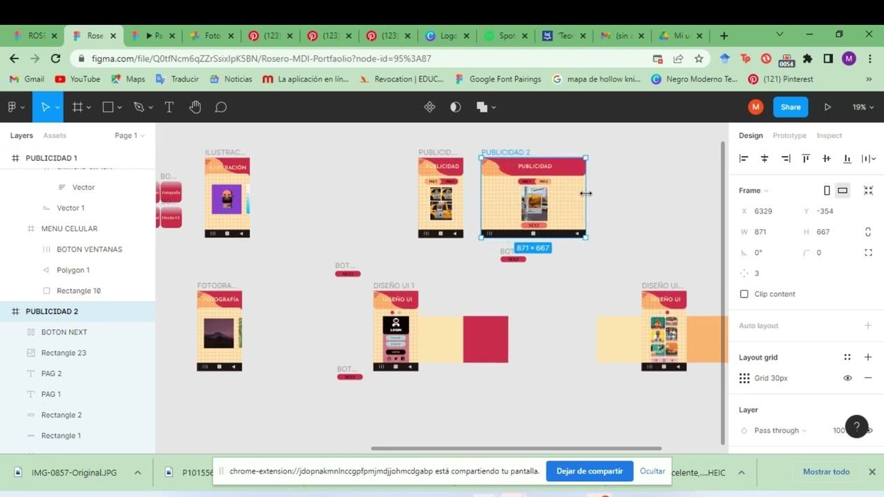Open the Frame type dropdown
This screenshot has width=884, height=497.
click(753, 191)
